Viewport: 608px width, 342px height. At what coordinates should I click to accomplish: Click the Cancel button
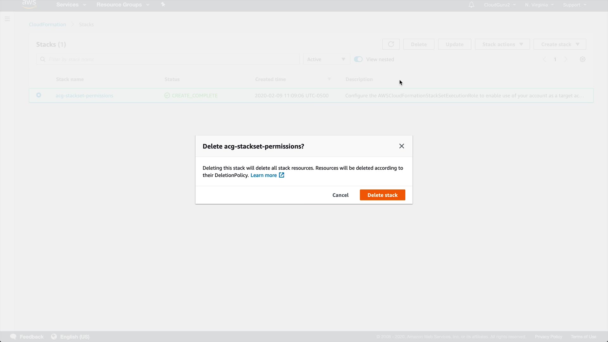[x=340, y=195]
